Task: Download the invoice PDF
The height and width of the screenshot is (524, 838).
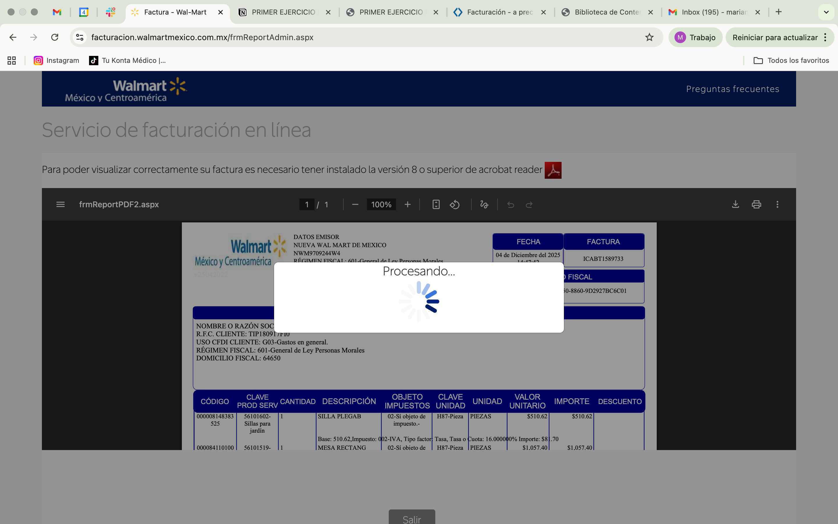Action: click(x=736, y=204)
